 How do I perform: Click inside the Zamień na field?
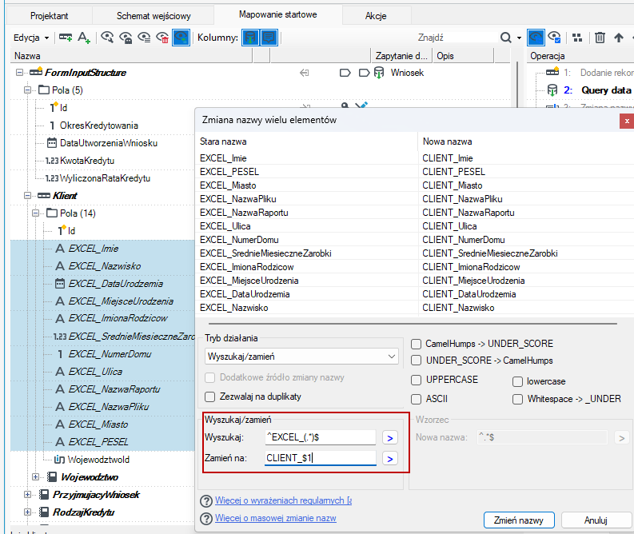pyautogui.click(x=321, y=458)
